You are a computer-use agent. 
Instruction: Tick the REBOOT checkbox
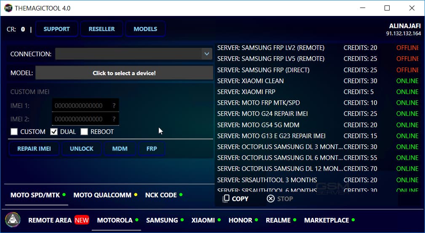tap(84, 132)
